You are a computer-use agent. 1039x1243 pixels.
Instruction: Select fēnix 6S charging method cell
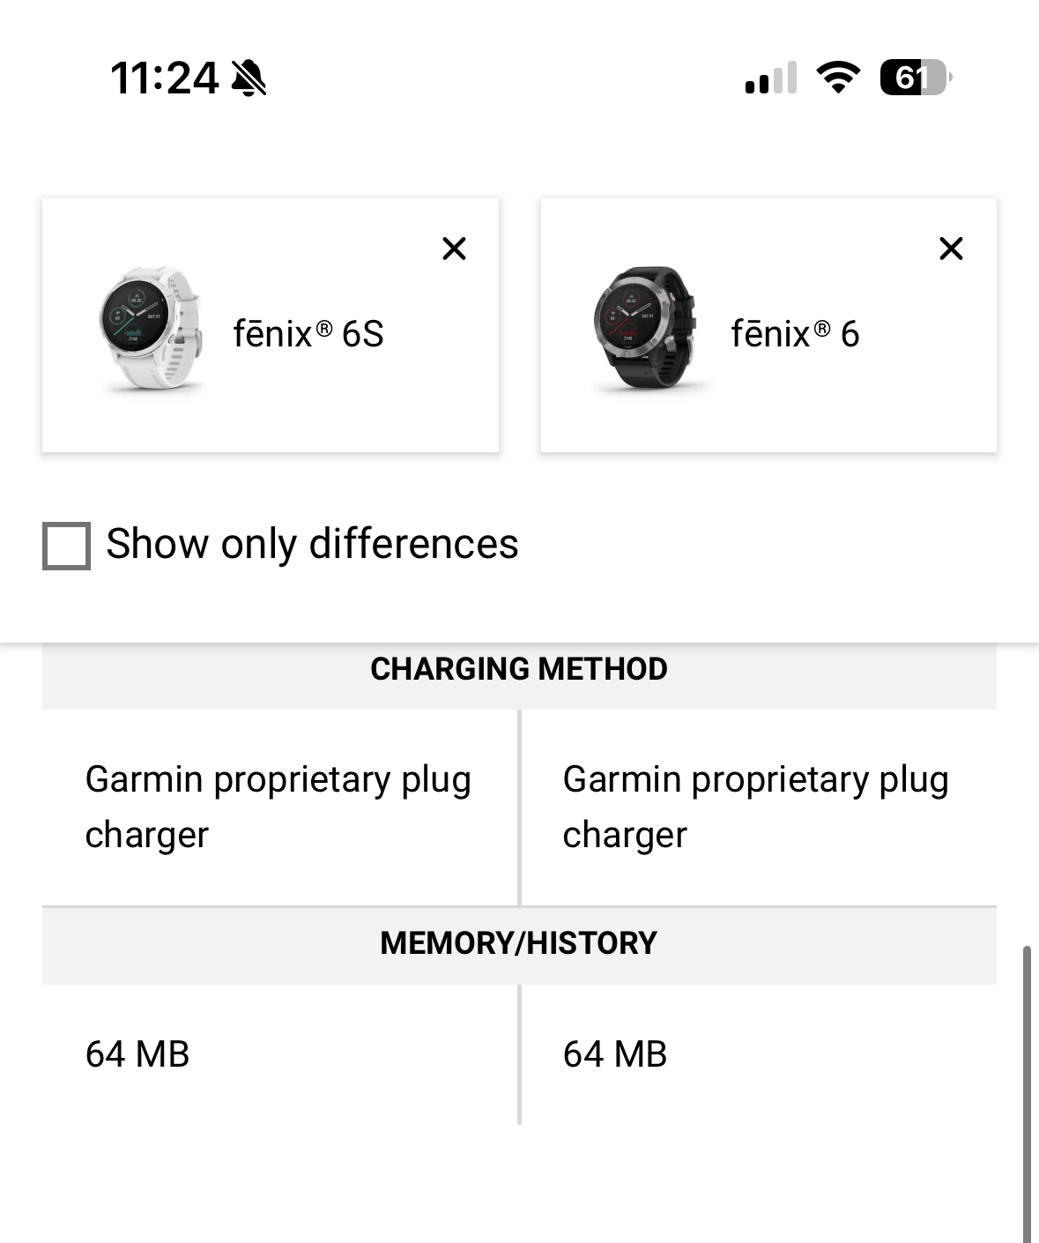(x=280, y=808)
